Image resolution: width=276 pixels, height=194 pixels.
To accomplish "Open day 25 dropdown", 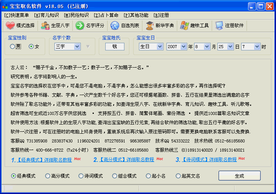I will tap(230, 47).
